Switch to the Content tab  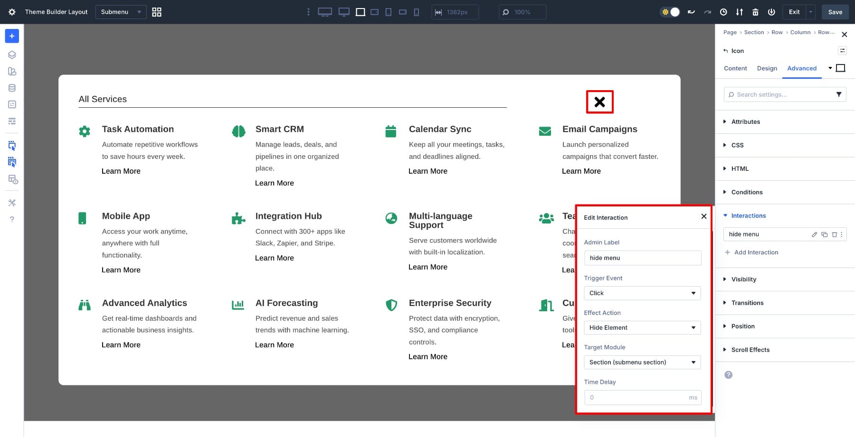[735, 68]
